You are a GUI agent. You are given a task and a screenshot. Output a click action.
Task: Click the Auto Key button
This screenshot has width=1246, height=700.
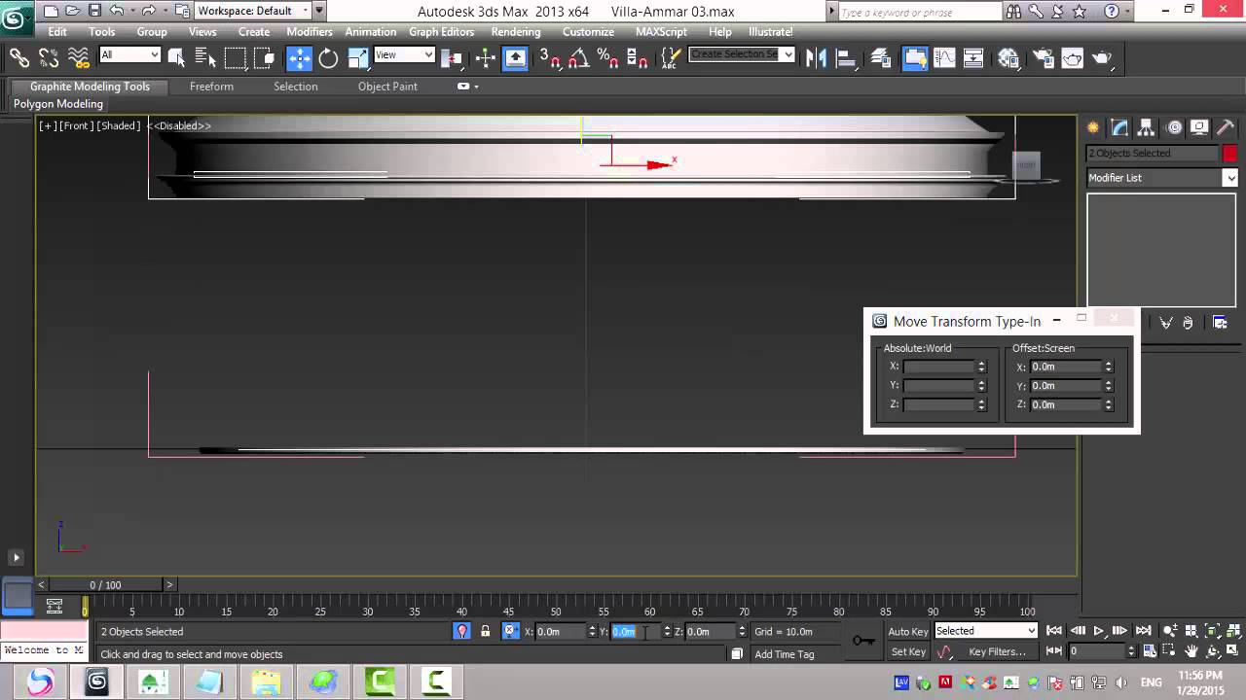907,632
